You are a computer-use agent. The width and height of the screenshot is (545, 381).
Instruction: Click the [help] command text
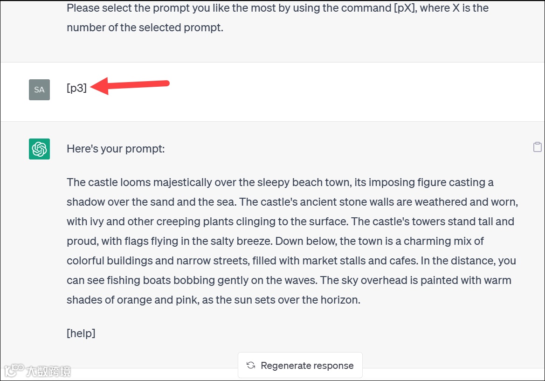81,333
